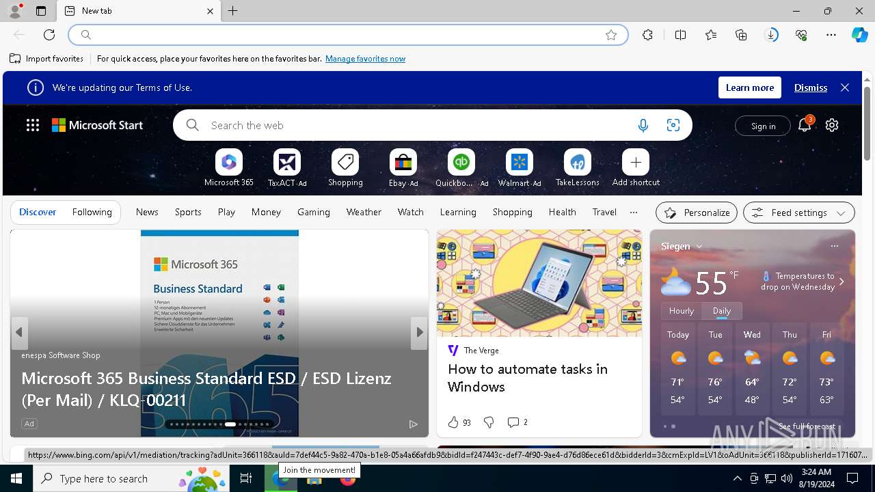This screenshot has width=875, height=492.
Task: Open a new tab with plus button
Action: 233,11
